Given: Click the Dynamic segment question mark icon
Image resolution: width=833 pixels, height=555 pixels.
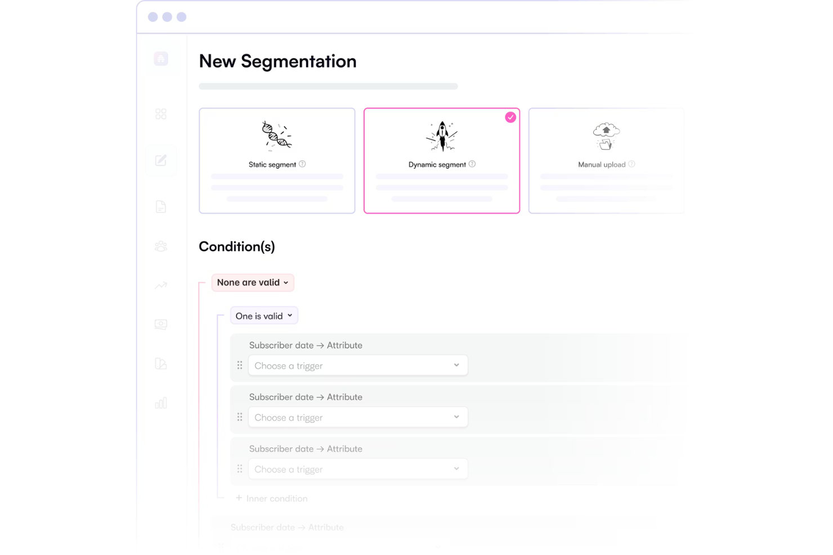Looking at the screenshot, I should click(x=472, y=164).
